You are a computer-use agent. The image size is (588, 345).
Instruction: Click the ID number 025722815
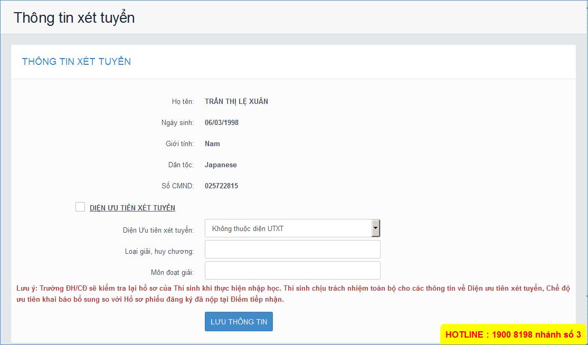(x=221, y=186)
